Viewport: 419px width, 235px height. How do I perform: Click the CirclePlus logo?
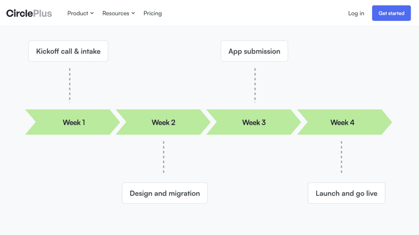point(29,13)
